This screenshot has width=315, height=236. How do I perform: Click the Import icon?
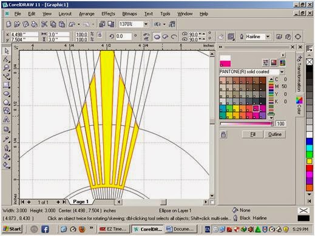point(102,24)
